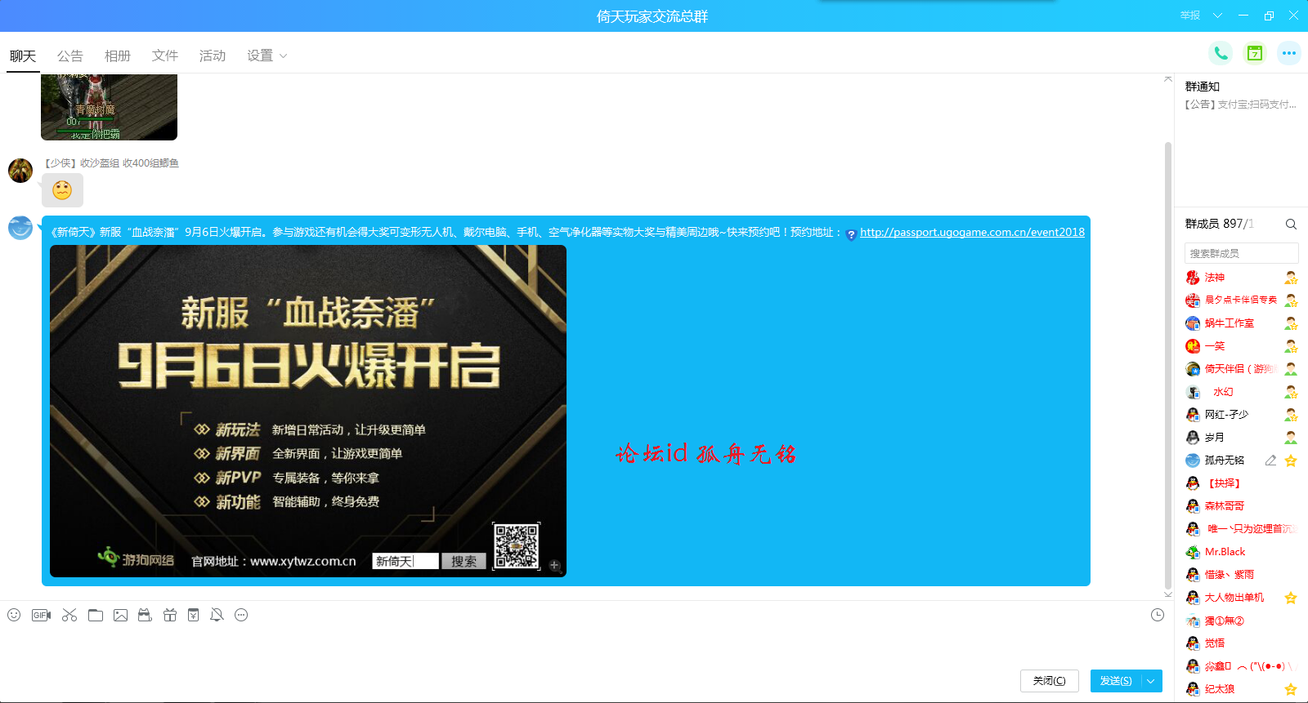
Task: Open the passport.ugogame.com.cn event link
Action: (972, 233)
